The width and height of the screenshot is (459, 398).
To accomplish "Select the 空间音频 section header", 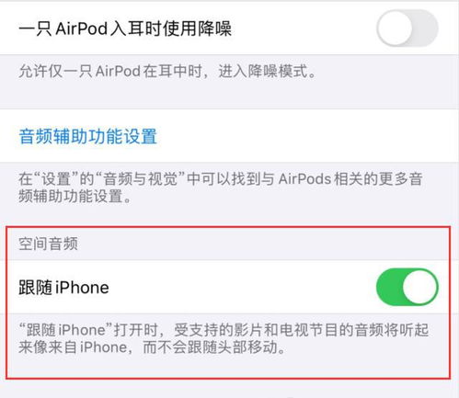I will pos(48,244).
